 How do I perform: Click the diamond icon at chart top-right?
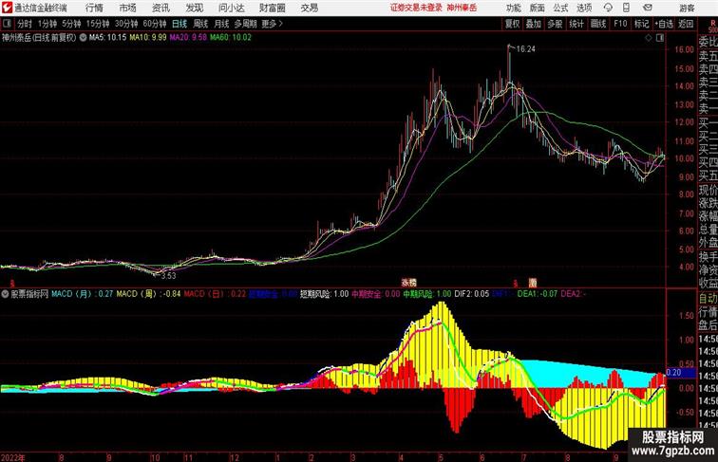(649, 38)
